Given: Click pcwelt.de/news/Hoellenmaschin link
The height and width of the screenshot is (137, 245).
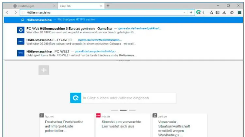Looking at the screenshot, I should [x=100, y=40].
